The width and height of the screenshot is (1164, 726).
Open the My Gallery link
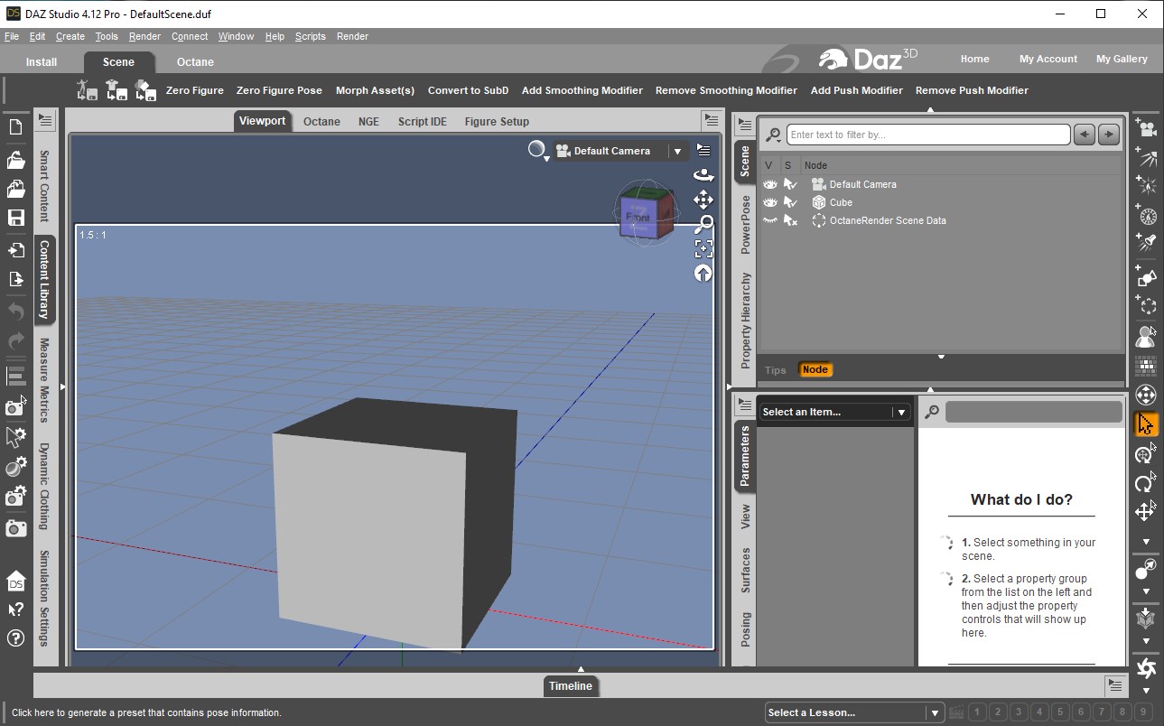(x=1122, y=59)
